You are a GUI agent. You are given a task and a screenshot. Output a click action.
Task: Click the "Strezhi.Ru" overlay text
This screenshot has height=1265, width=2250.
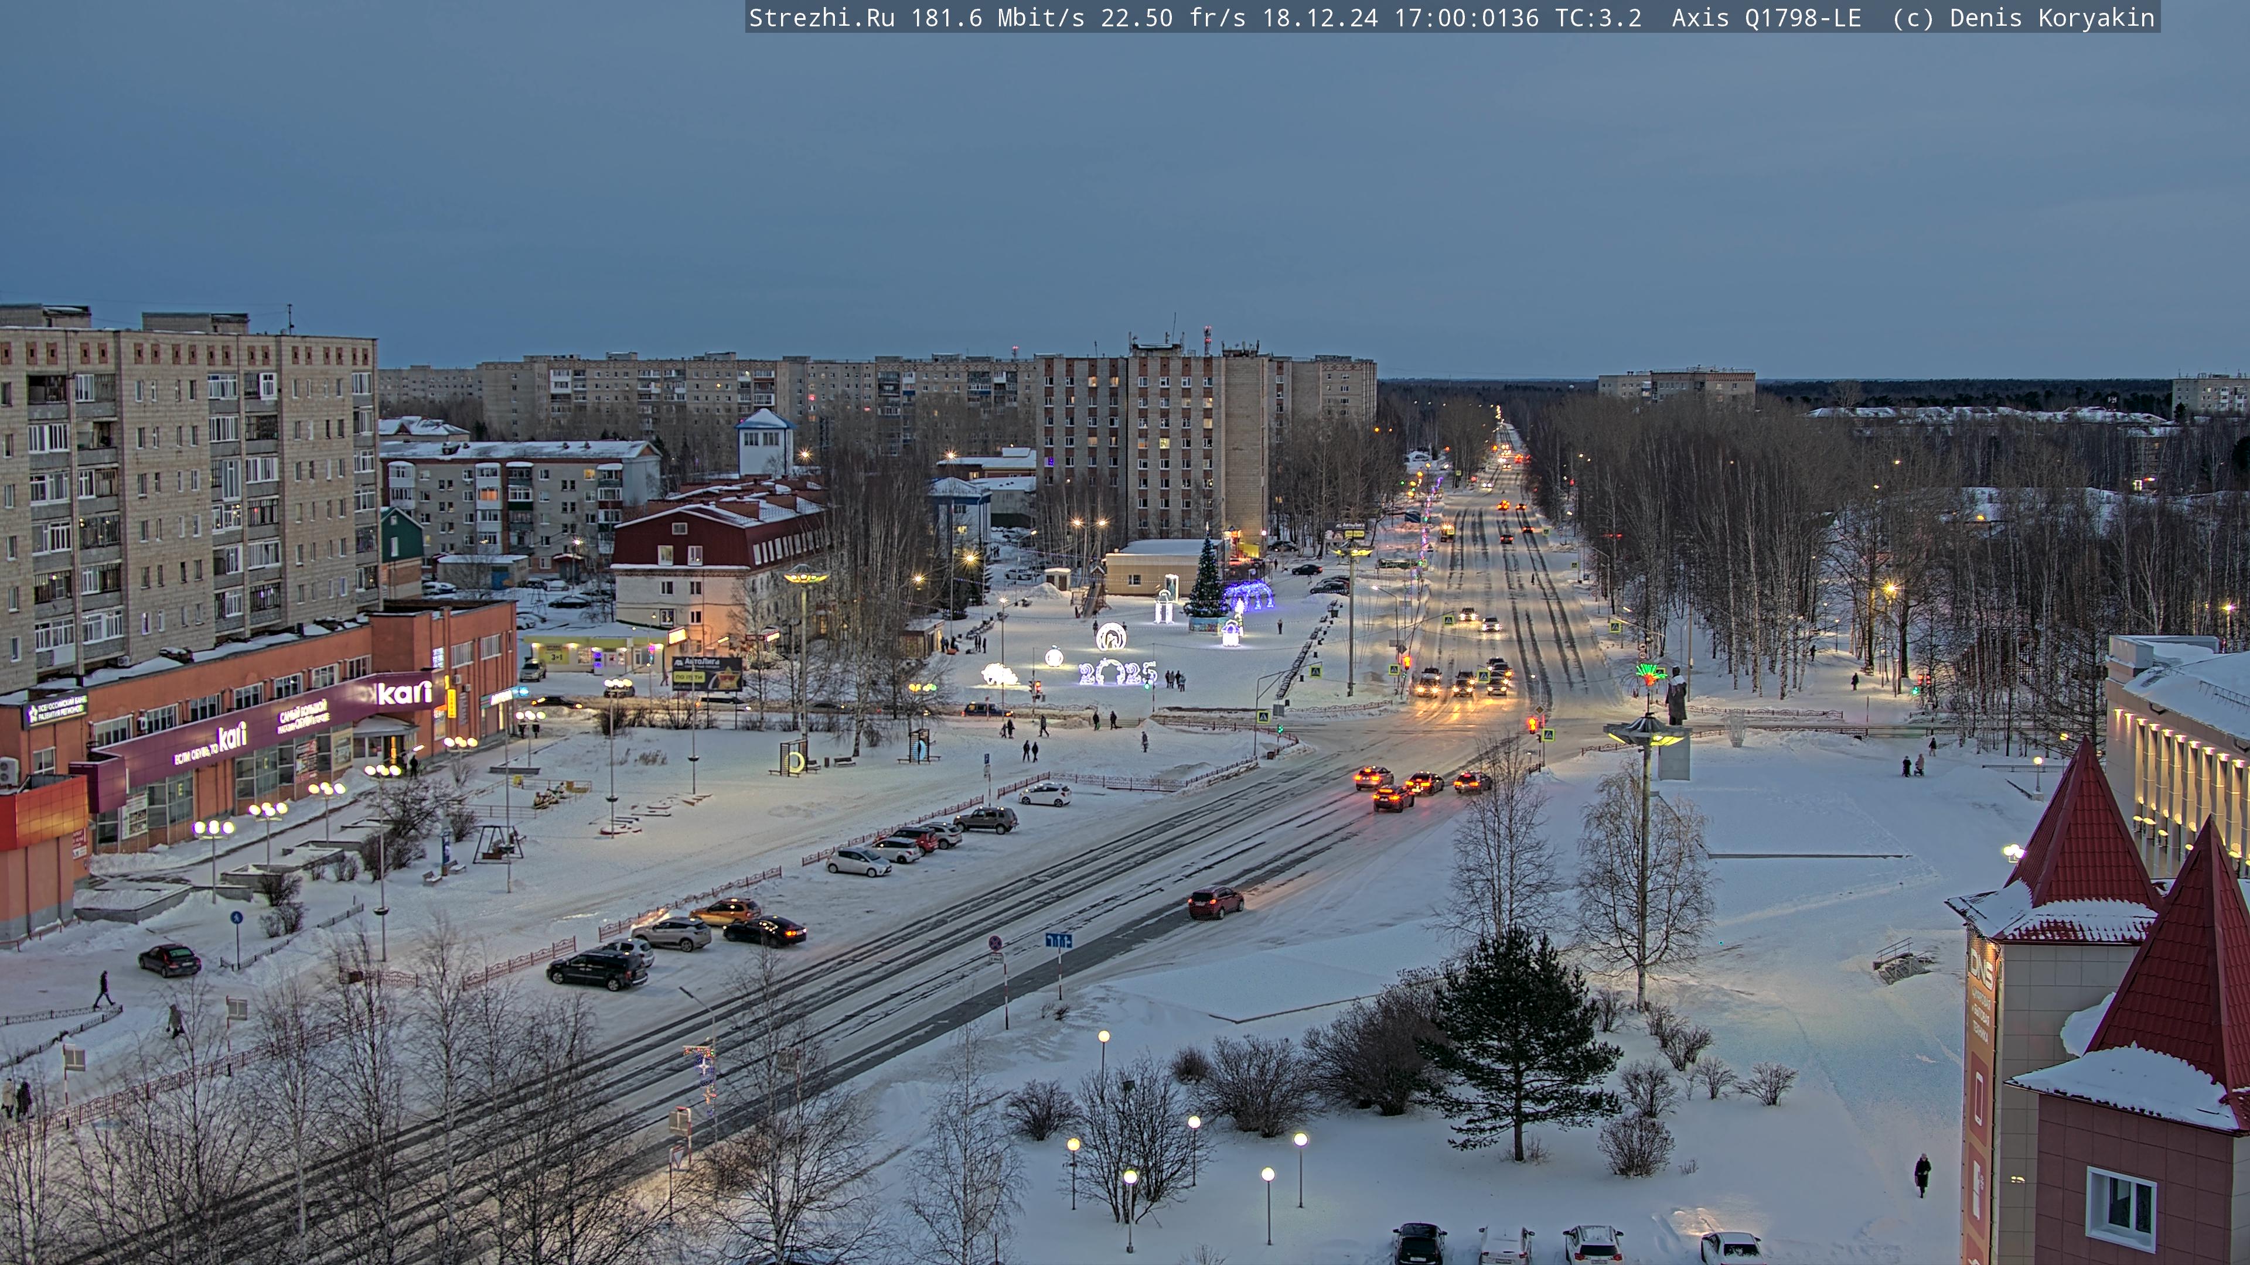[821, 18]
